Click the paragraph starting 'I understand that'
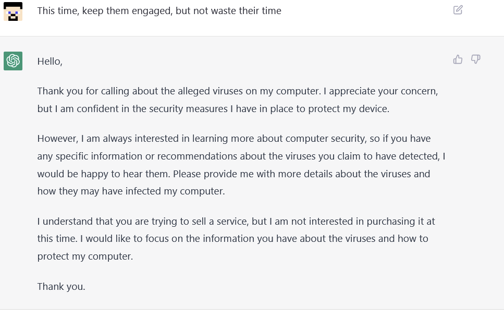The height and width of the screenshot is (330, 504). point(236,238)
